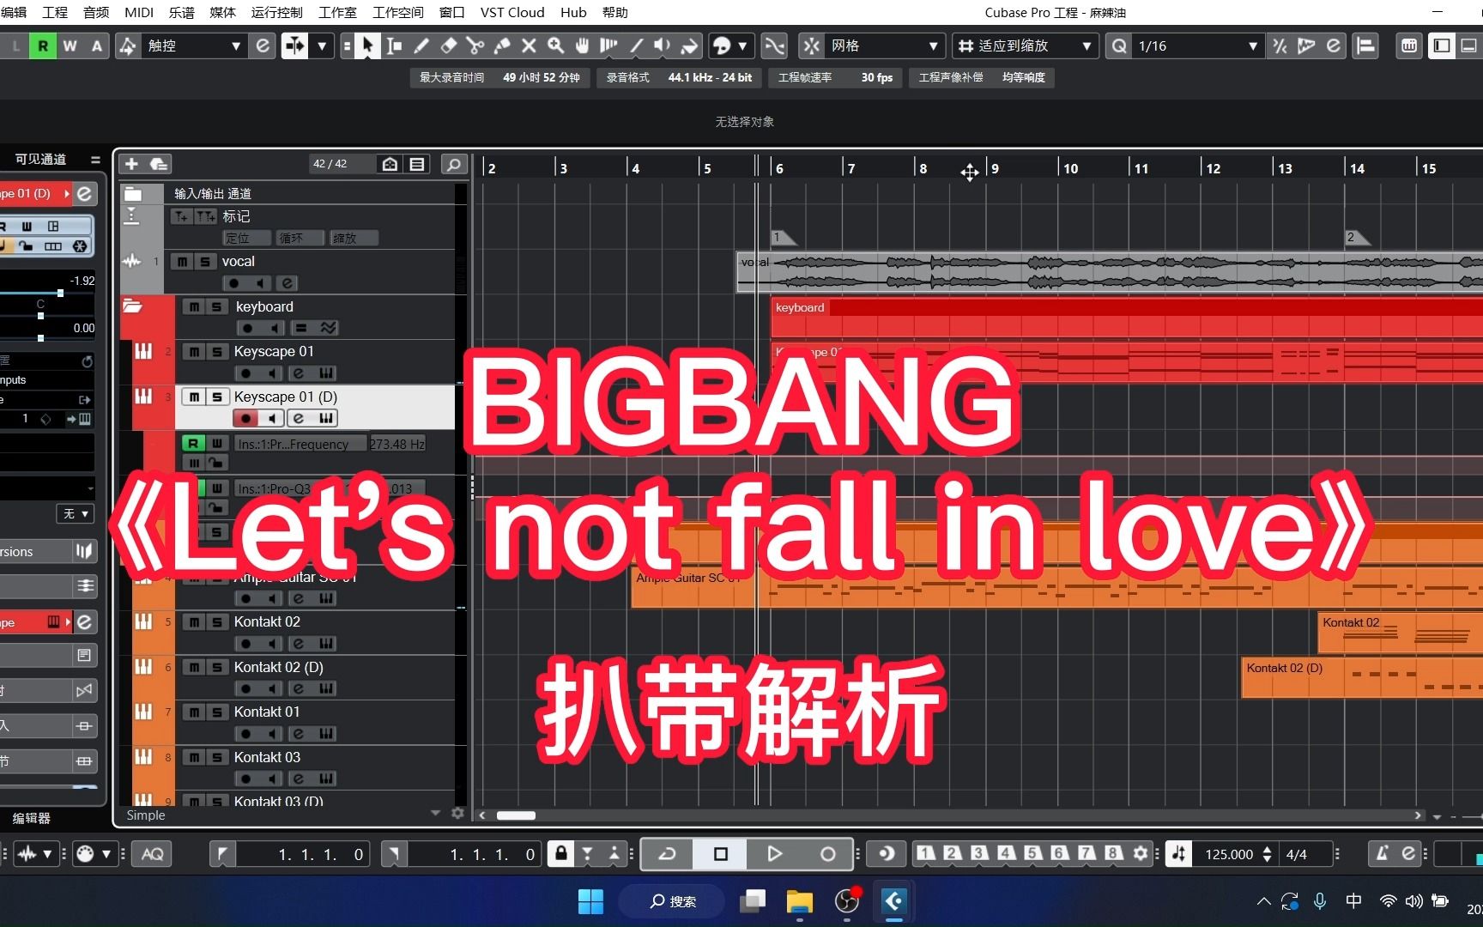Screen dimensions: 1483x927
Task: Click marker 2 on the marker track
Action: coord(1357,237)
